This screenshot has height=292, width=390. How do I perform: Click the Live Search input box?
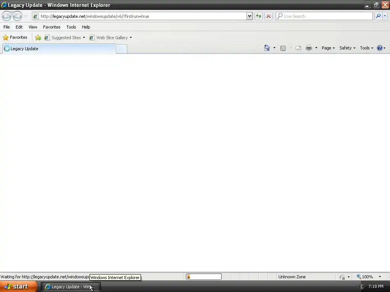pyautogui.click(x=324, y=16)
